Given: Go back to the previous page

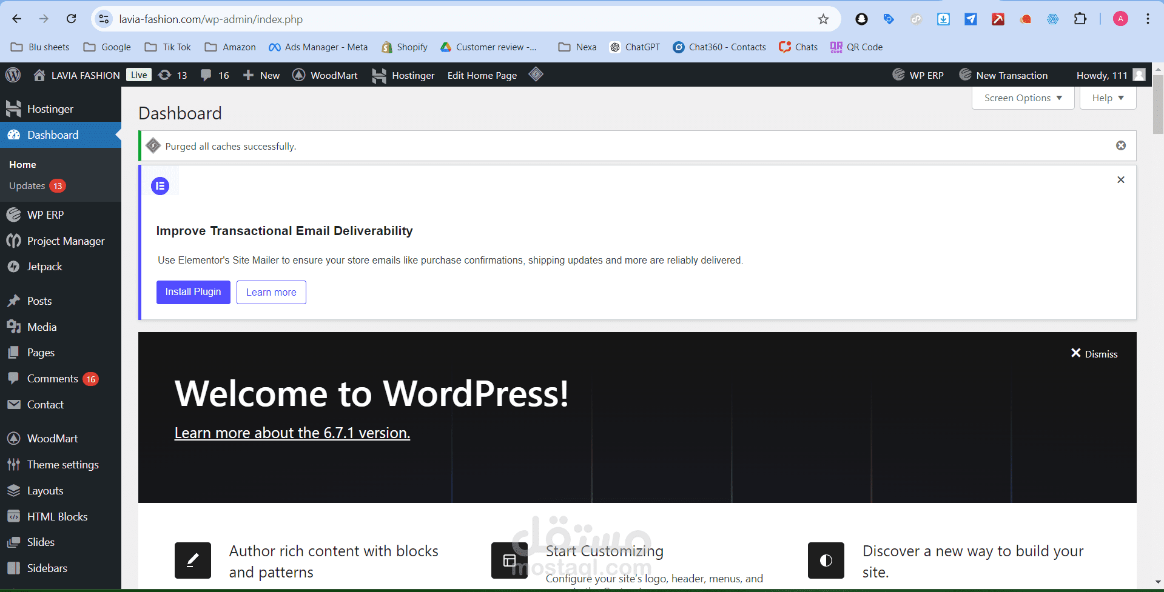Looking at the screenshot, I should tap(17, 19).
